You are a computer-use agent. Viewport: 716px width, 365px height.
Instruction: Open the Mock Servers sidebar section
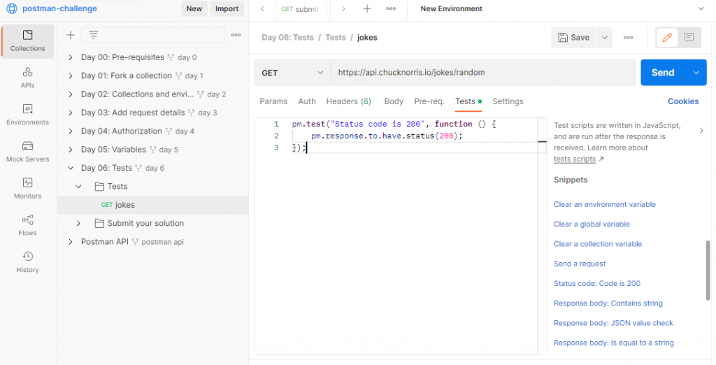(x=27, y=152)
